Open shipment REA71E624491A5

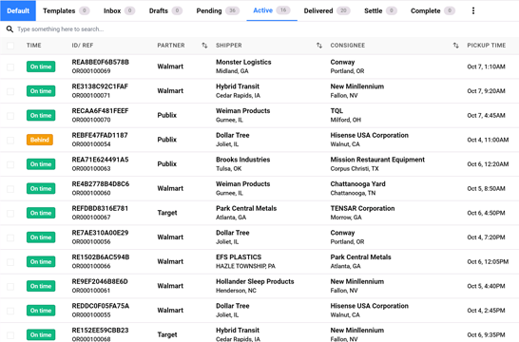[100, 160]
